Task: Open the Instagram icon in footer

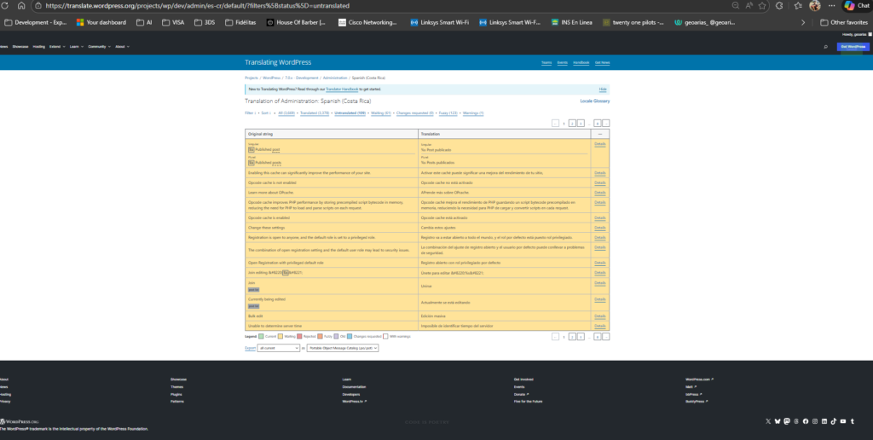Action: 814,421
